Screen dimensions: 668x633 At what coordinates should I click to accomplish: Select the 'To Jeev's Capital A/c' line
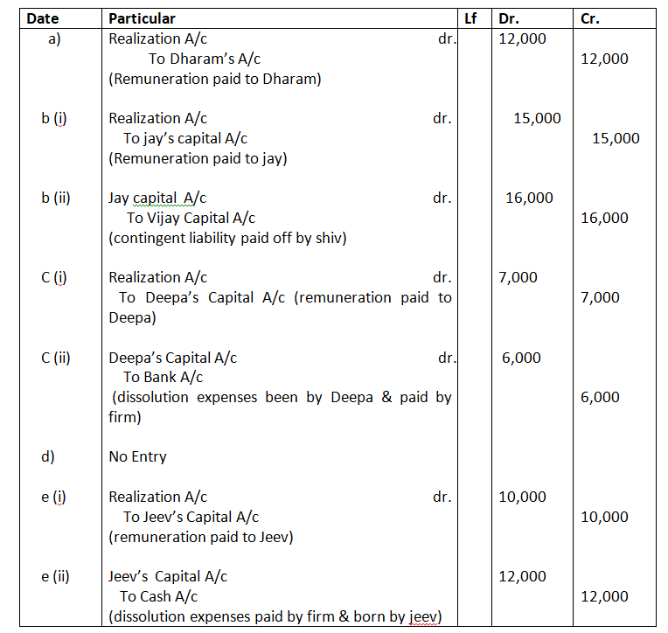click(191, 517)
